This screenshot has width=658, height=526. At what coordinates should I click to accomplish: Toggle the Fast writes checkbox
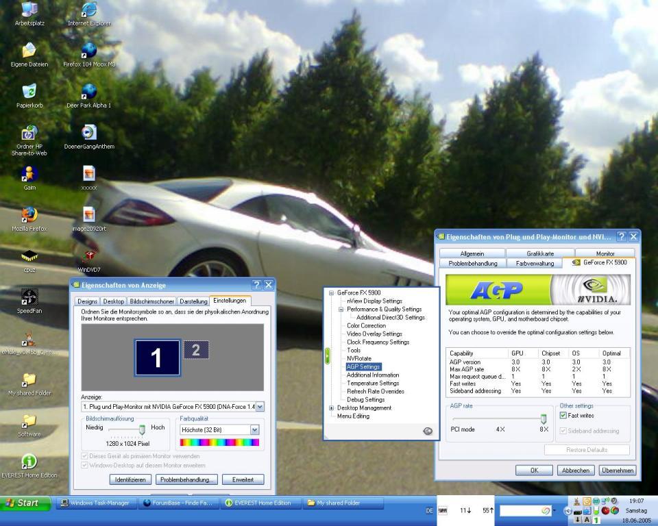563,415
